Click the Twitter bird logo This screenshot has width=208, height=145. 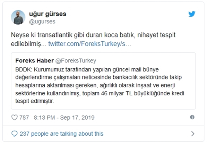(x=192, y=14)
